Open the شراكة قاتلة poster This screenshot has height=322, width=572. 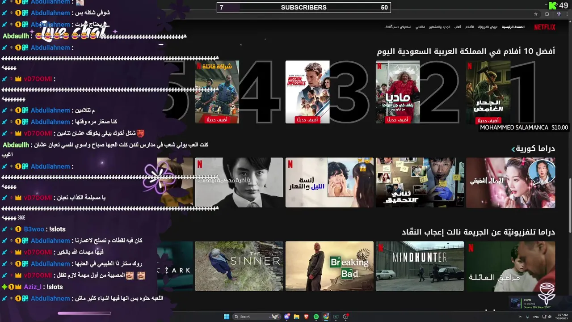coord(217,92)
